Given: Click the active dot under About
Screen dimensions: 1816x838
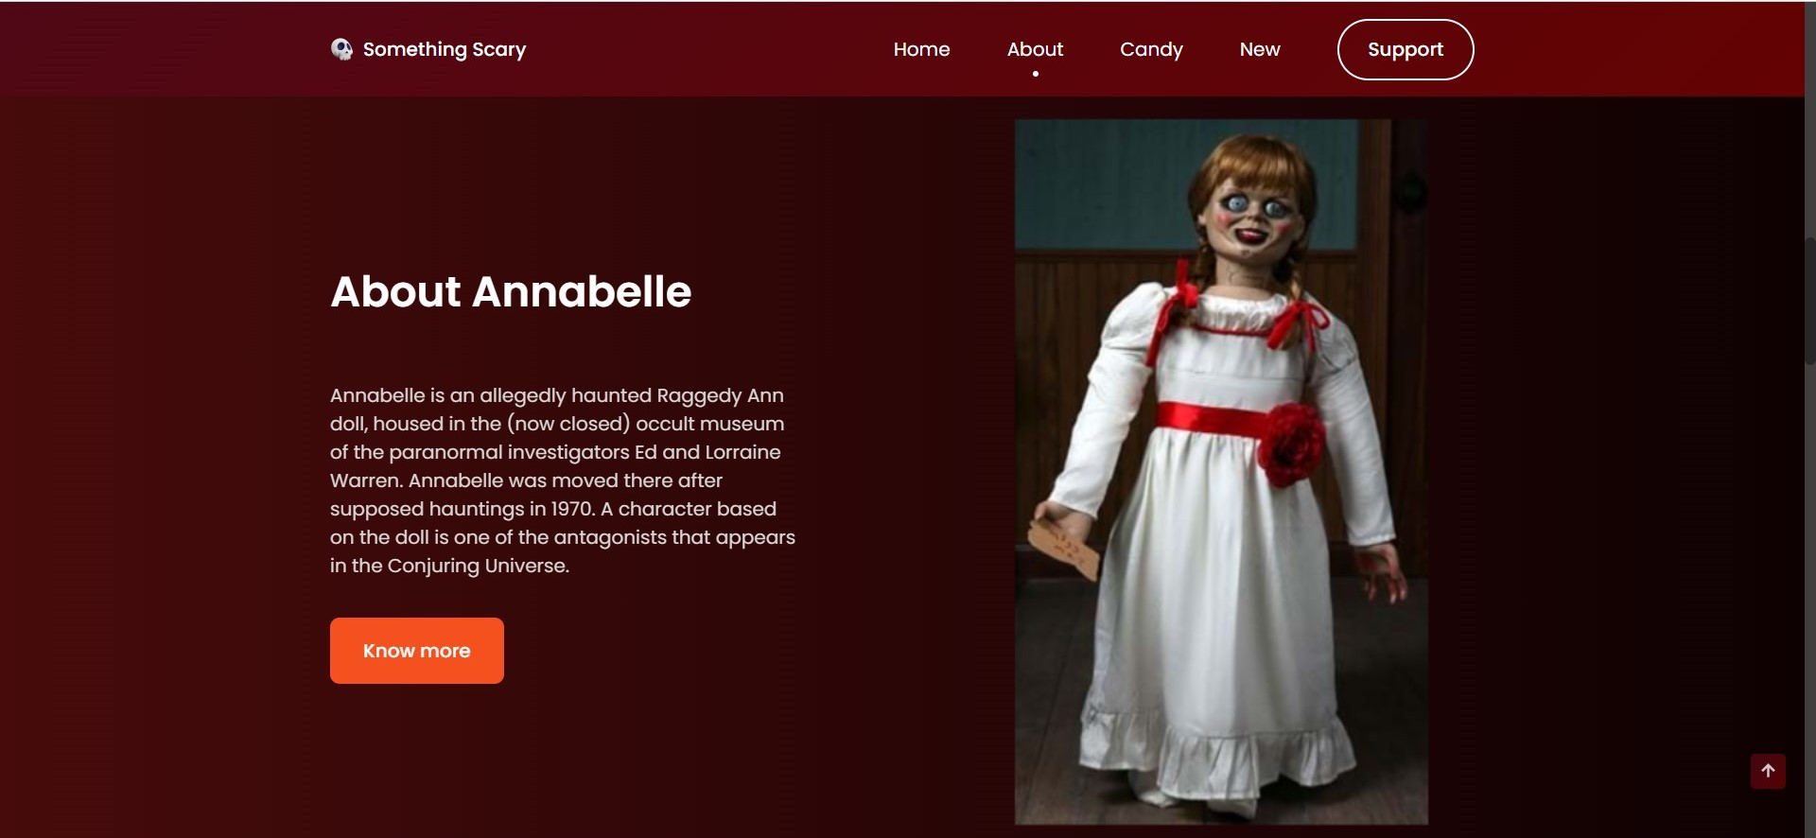Looking at the screenshot, I should tap(1036, 74).
